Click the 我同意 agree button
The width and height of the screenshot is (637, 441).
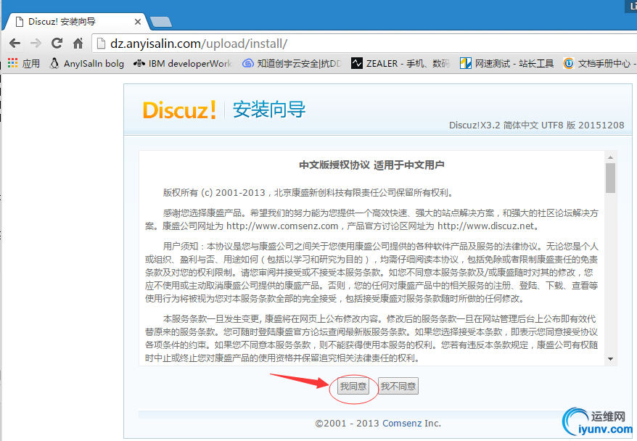tap(353, 386)
